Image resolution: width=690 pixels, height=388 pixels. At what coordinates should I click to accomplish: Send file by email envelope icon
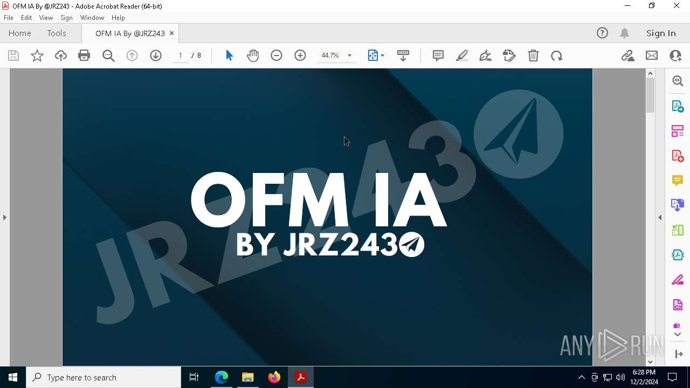(652, 56)
